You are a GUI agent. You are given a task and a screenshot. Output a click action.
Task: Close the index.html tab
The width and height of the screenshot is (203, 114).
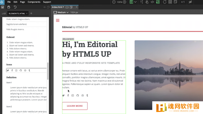(x=77, y=7)
